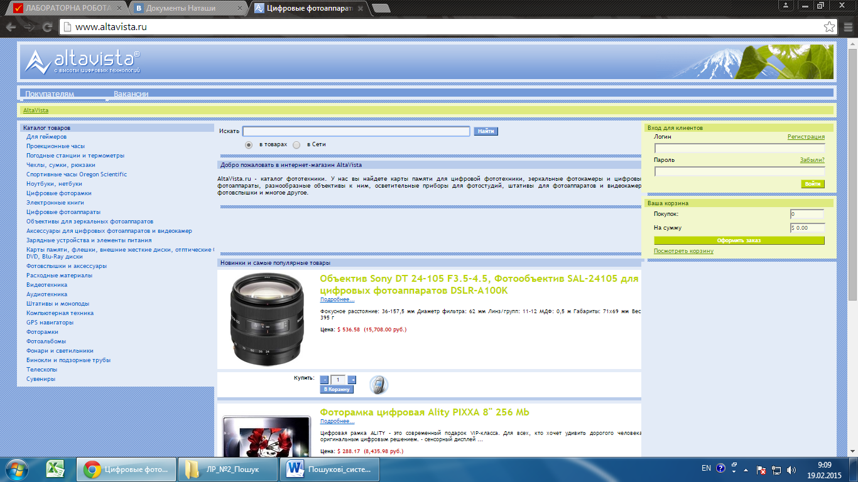
Task: Open the Цифровые фотоаппараты category
Action: pos(63,212)
